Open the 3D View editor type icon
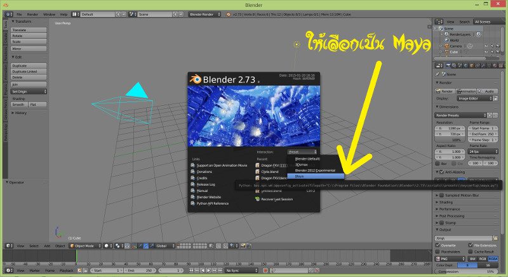Image resolution: width=508 pixels, height=277 pixels. 10,246
